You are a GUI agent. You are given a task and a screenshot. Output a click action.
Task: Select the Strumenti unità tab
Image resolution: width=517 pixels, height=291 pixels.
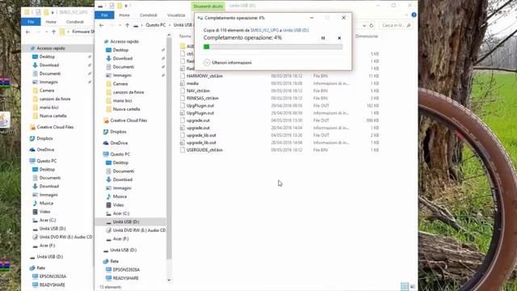click(208, 6)
